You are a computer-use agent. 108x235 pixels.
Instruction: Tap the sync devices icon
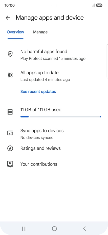[10, 133]
